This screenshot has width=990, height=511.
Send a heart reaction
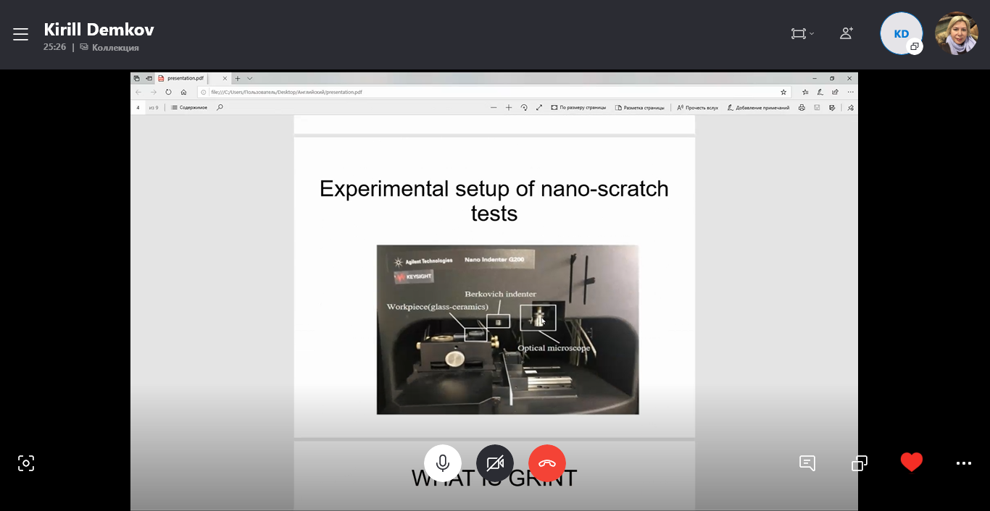[912, 463]
